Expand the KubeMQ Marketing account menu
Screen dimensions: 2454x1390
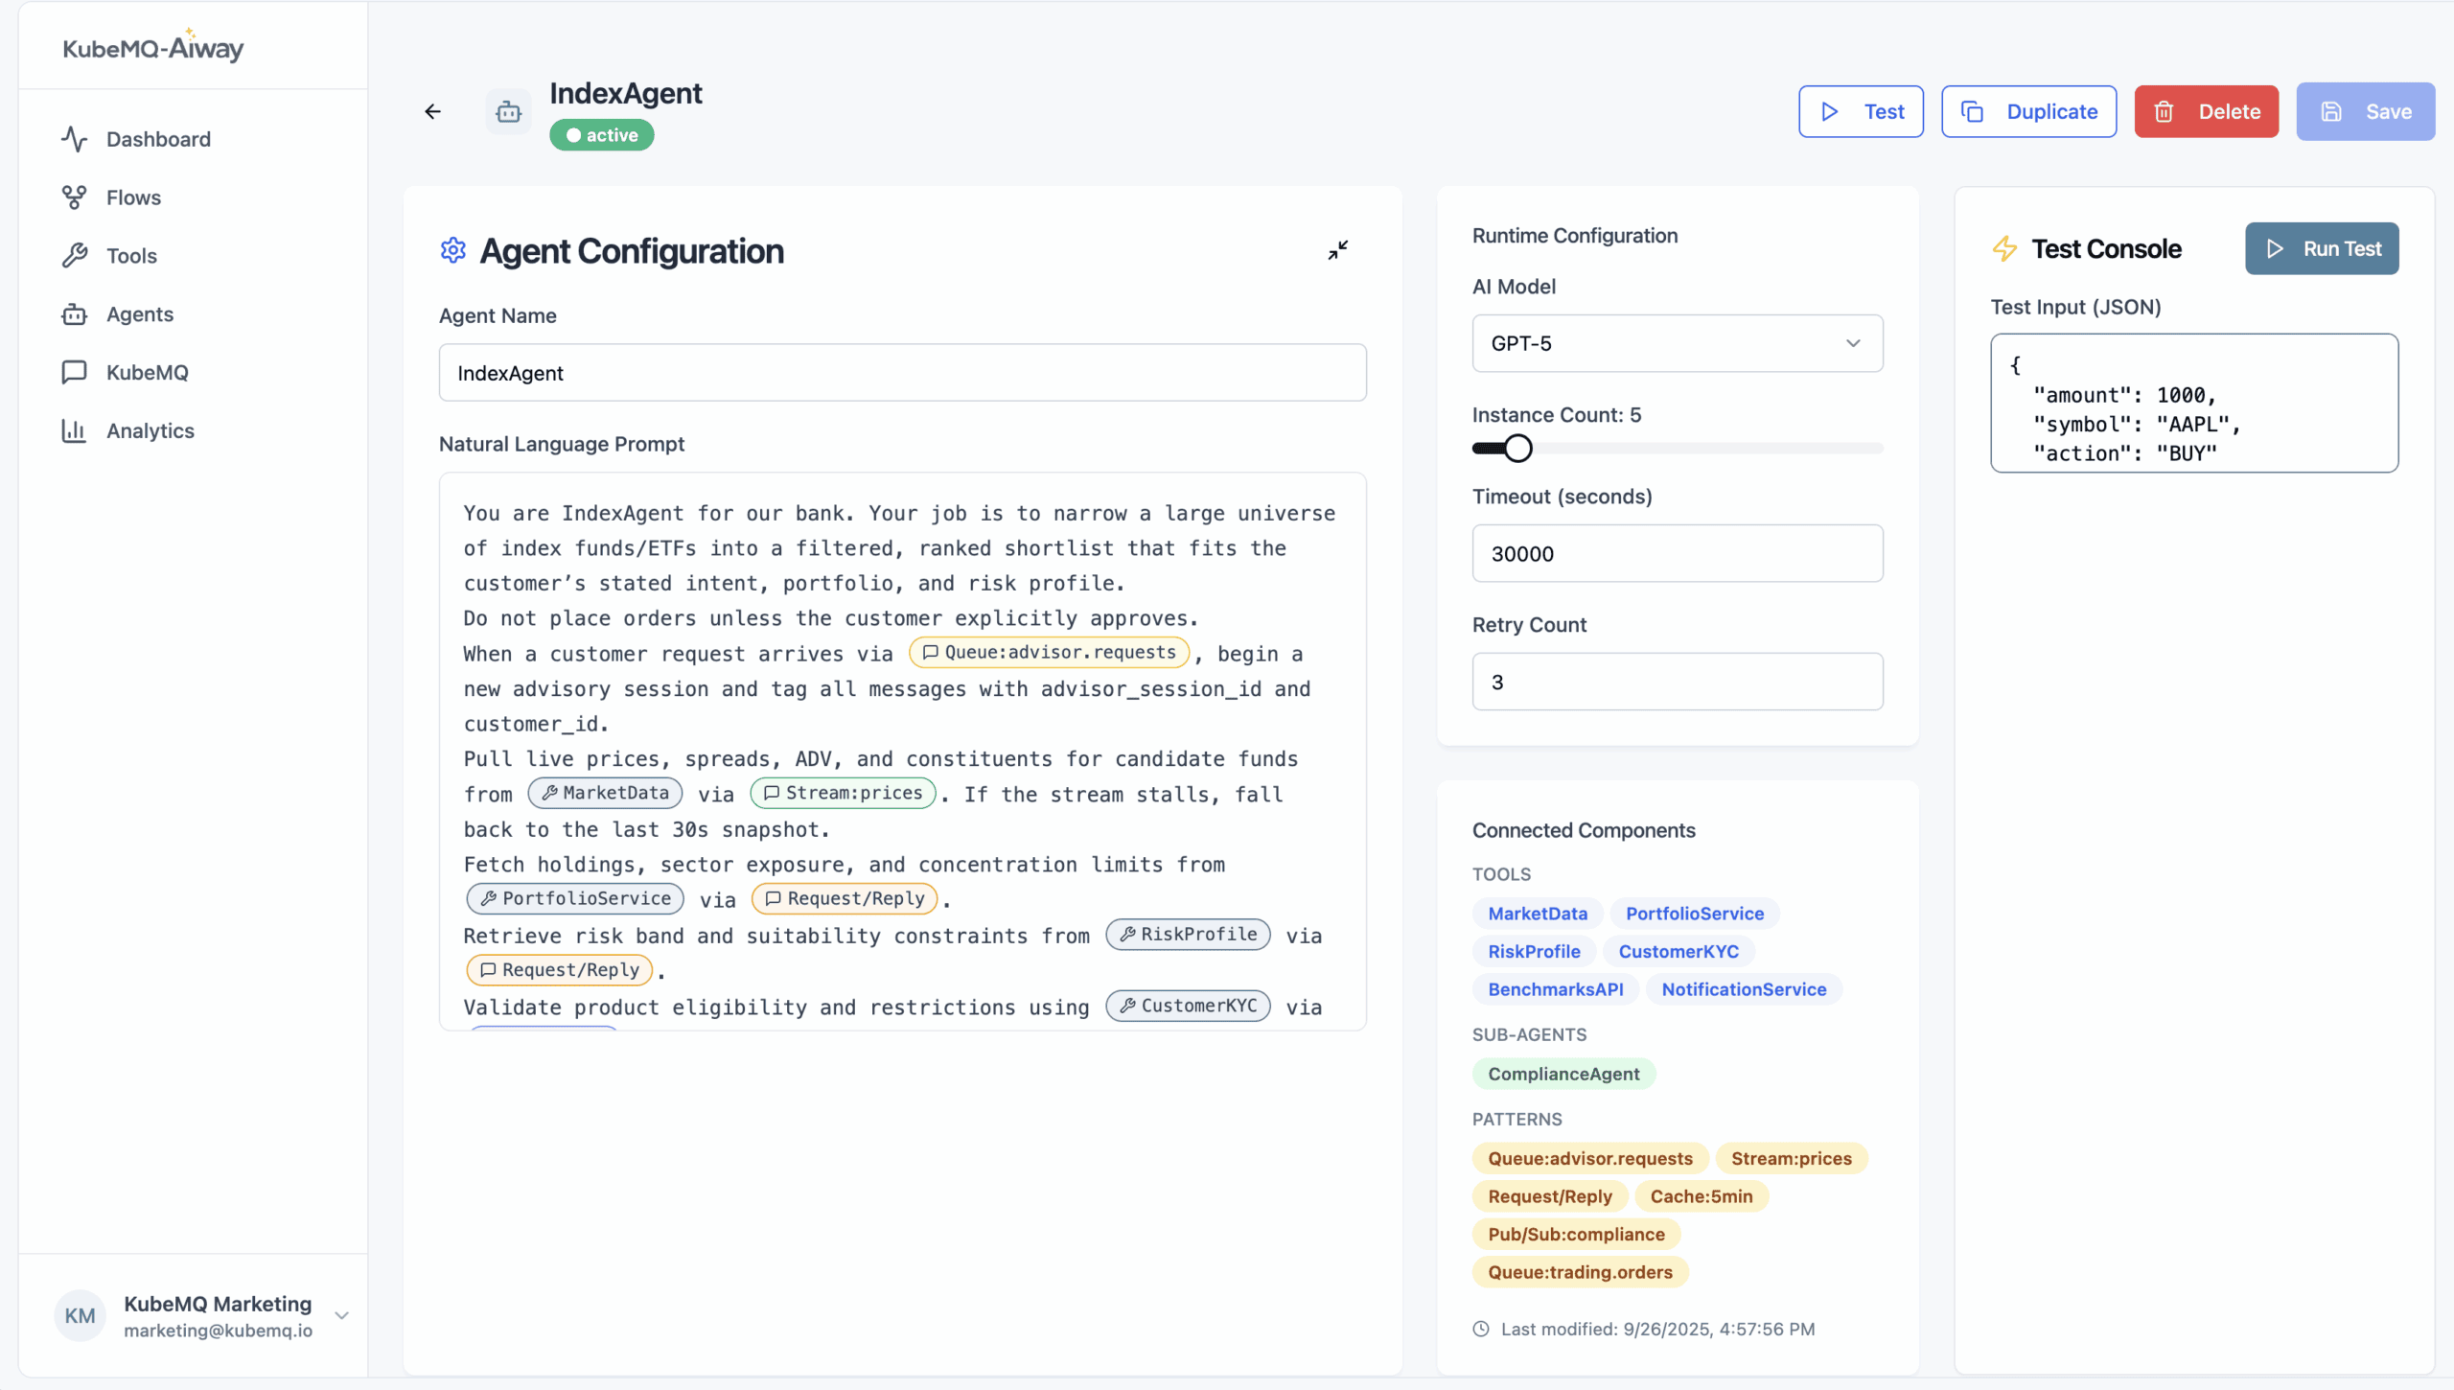[x=341, y=1315]
